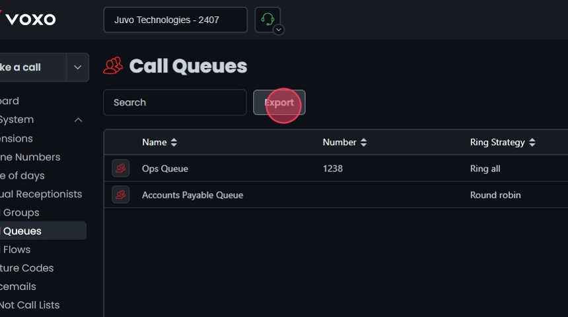Click the green headset status icon
Image resolution: width=568 pixels, height=317 pixels.
(267, 19)
